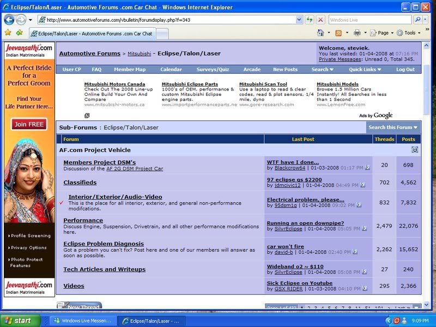Open the Eclipse Problem Diagnosis forum
Screen dimensions: 436x327
(104, 244)
